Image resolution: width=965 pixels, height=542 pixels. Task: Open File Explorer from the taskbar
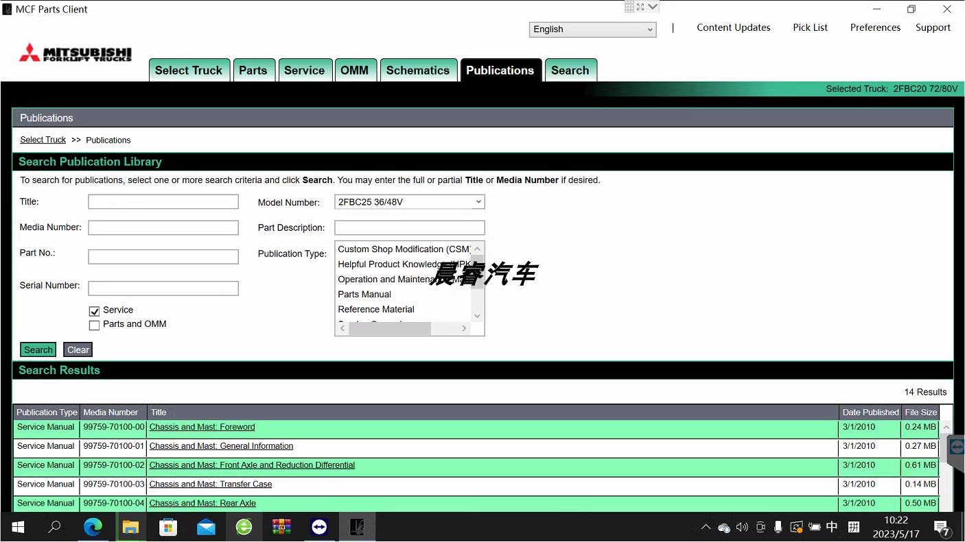130,527
